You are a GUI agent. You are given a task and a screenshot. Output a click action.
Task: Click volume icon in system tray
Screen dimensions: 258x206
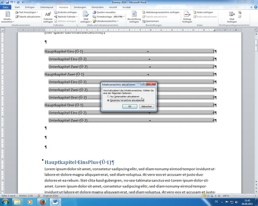click(x=237, y=202)
